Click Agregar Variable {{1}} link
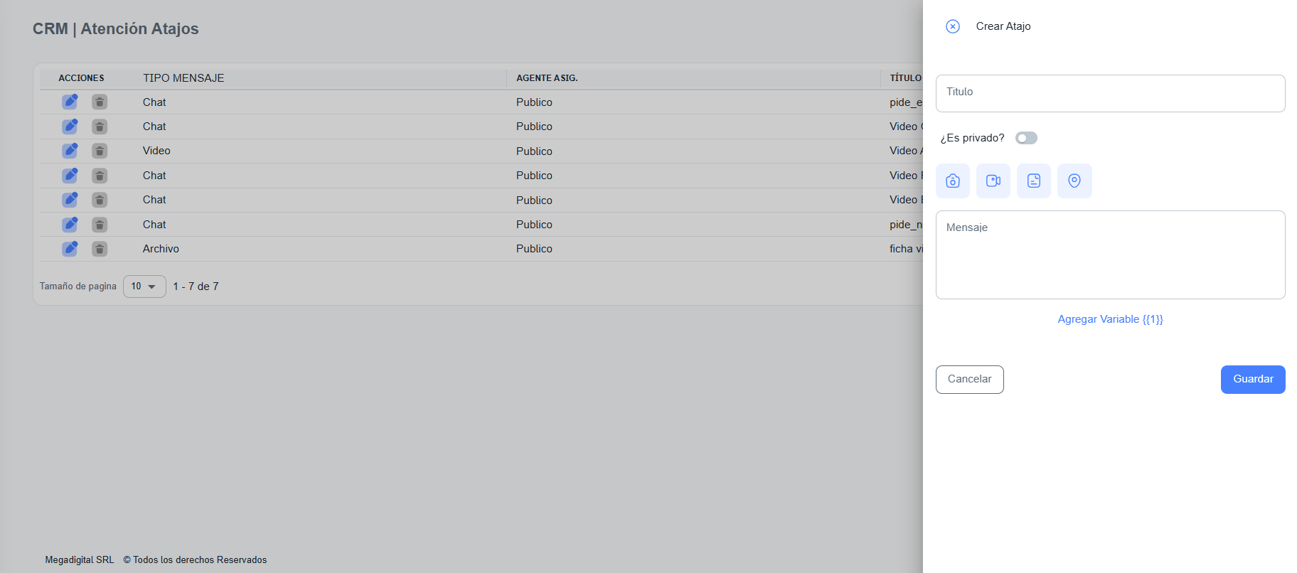 [1110, 319]
